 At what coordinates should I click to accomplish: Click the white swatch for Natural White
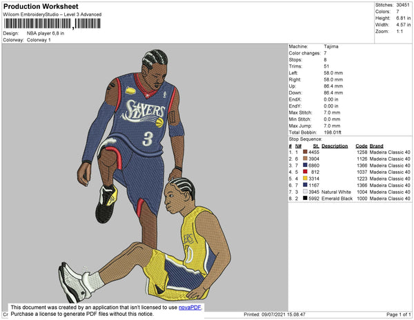(x=305, y=192)
